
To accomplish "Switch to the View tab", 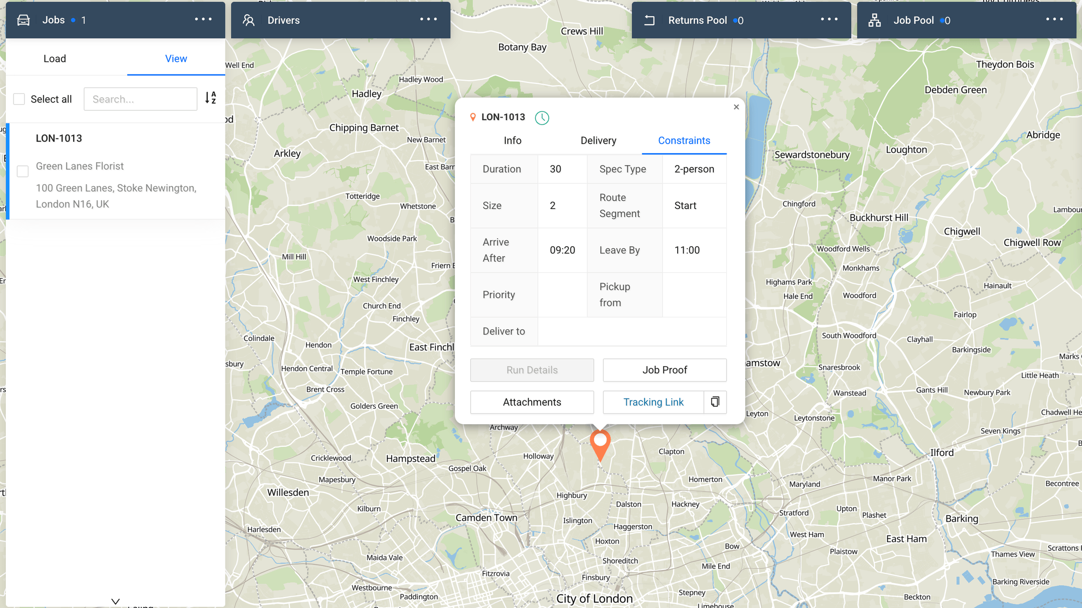I will click(176, 59).
